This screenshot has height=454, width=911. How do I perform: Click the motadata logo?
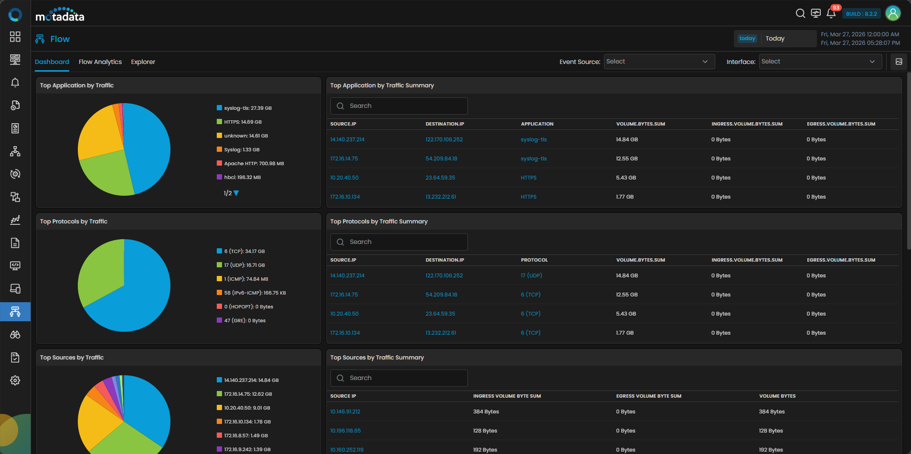click(x=60, y=15)
